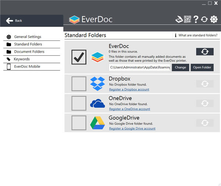
Task: Enable the Dropbox folder checkbox
Action: (79, 84)
